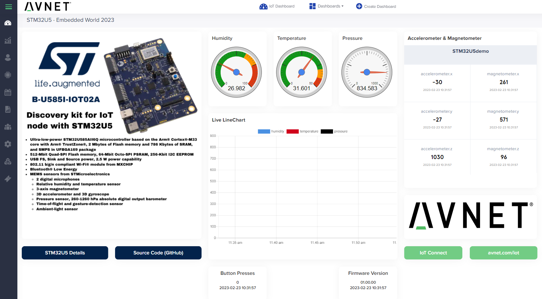This screenshot has width=542, height=299.
Task: Open the reports document sidebar icon
Action: click(x=8, y=109)
